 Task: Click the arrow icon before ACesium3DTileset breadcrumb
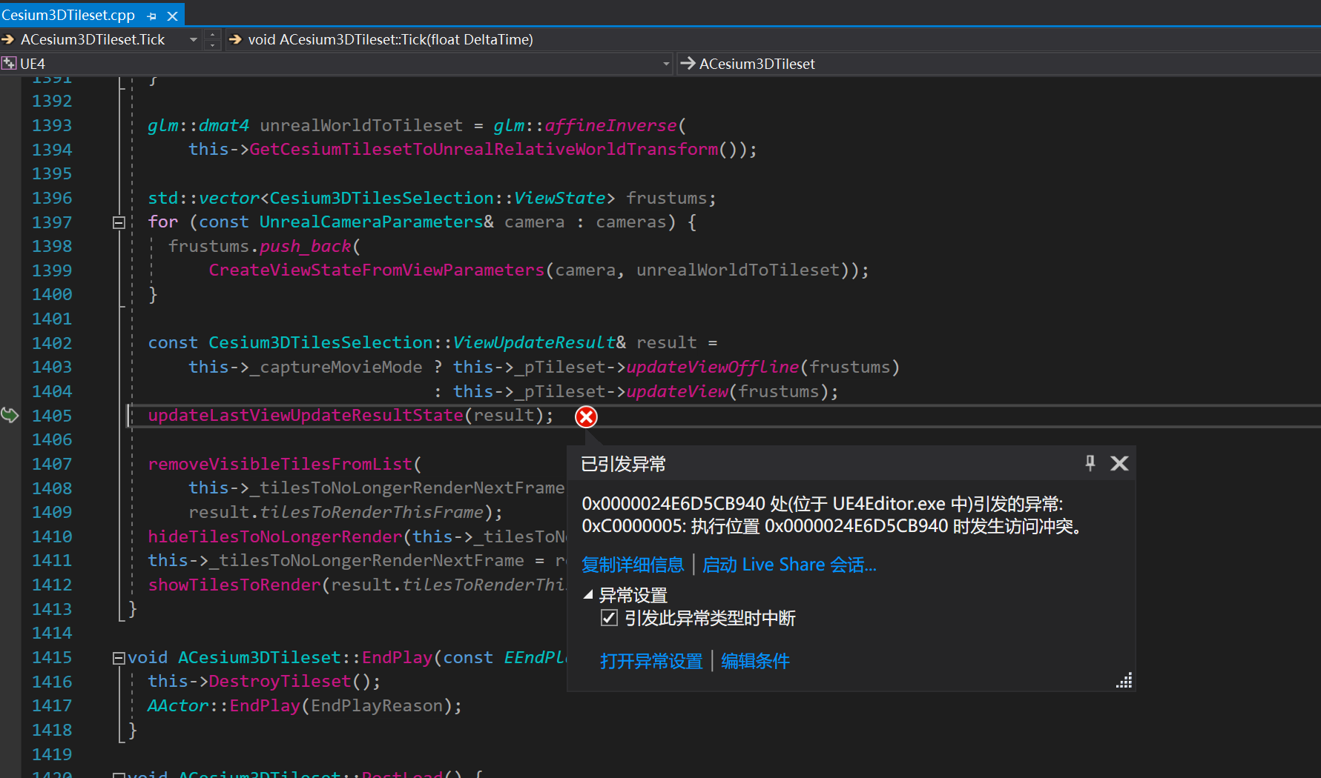point(688,64)
